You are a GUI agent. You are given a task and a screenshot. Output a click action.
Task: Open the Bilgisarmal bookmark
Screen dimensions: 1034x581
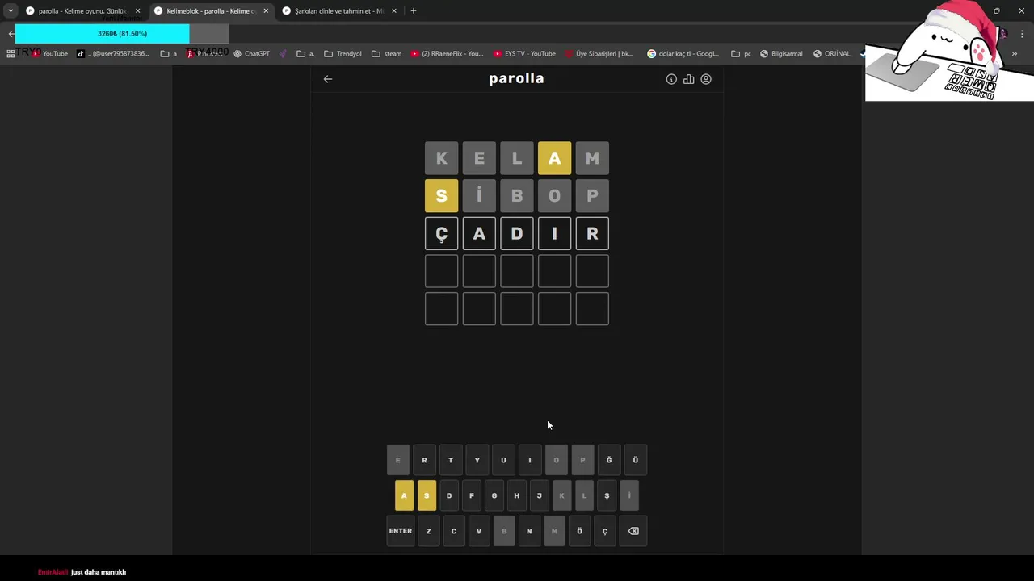[781, 54]
